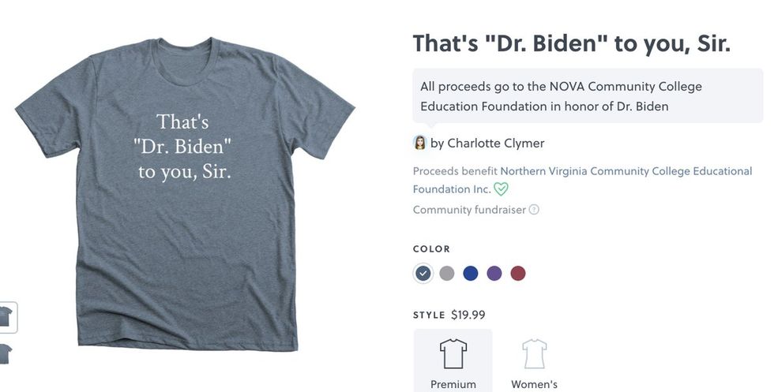Click the Women's t-shirt style icon

pyautogui.click(x=534, y=353)
